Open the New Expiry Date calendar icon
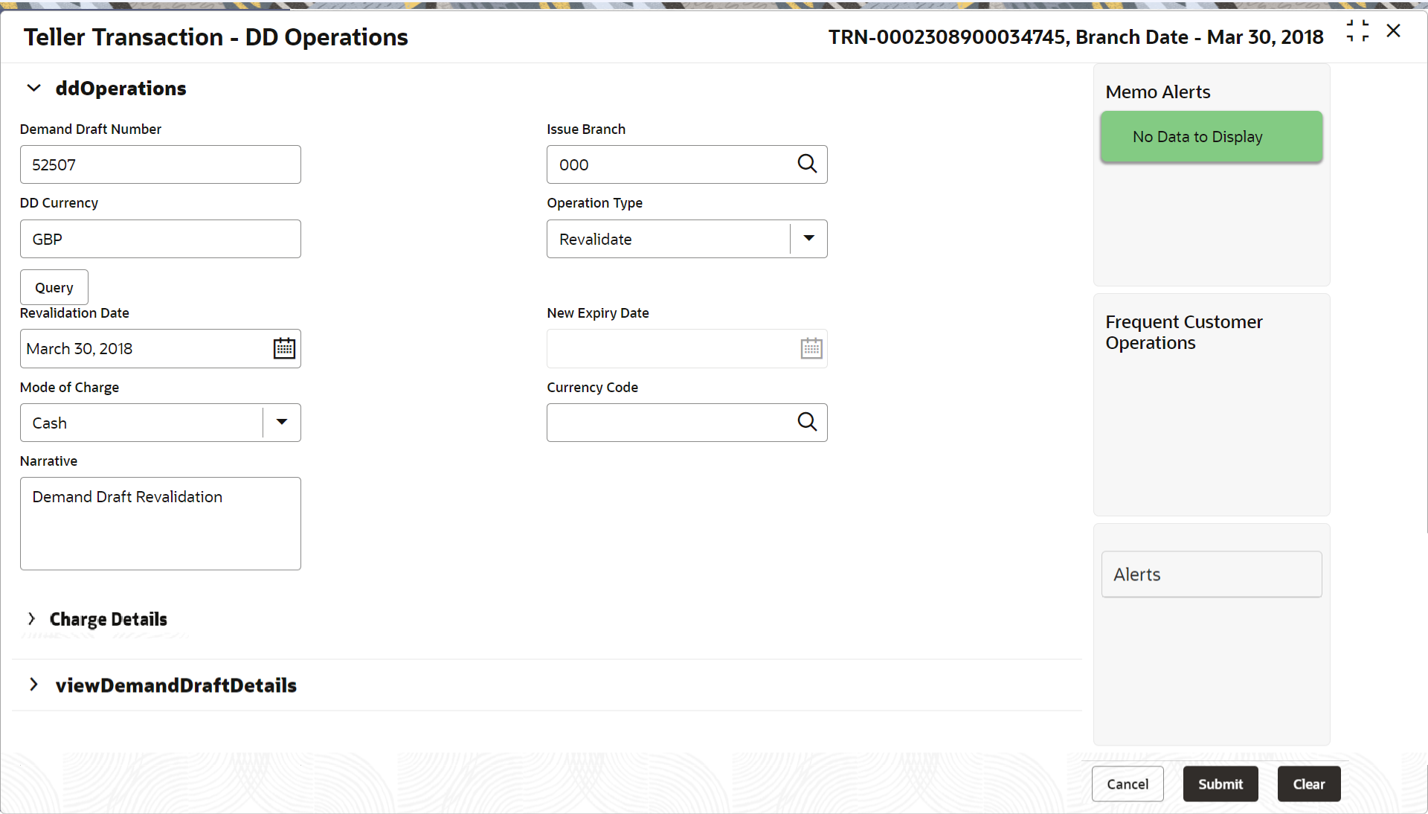Screen dimensions: 1428x814 coord(811,348)
